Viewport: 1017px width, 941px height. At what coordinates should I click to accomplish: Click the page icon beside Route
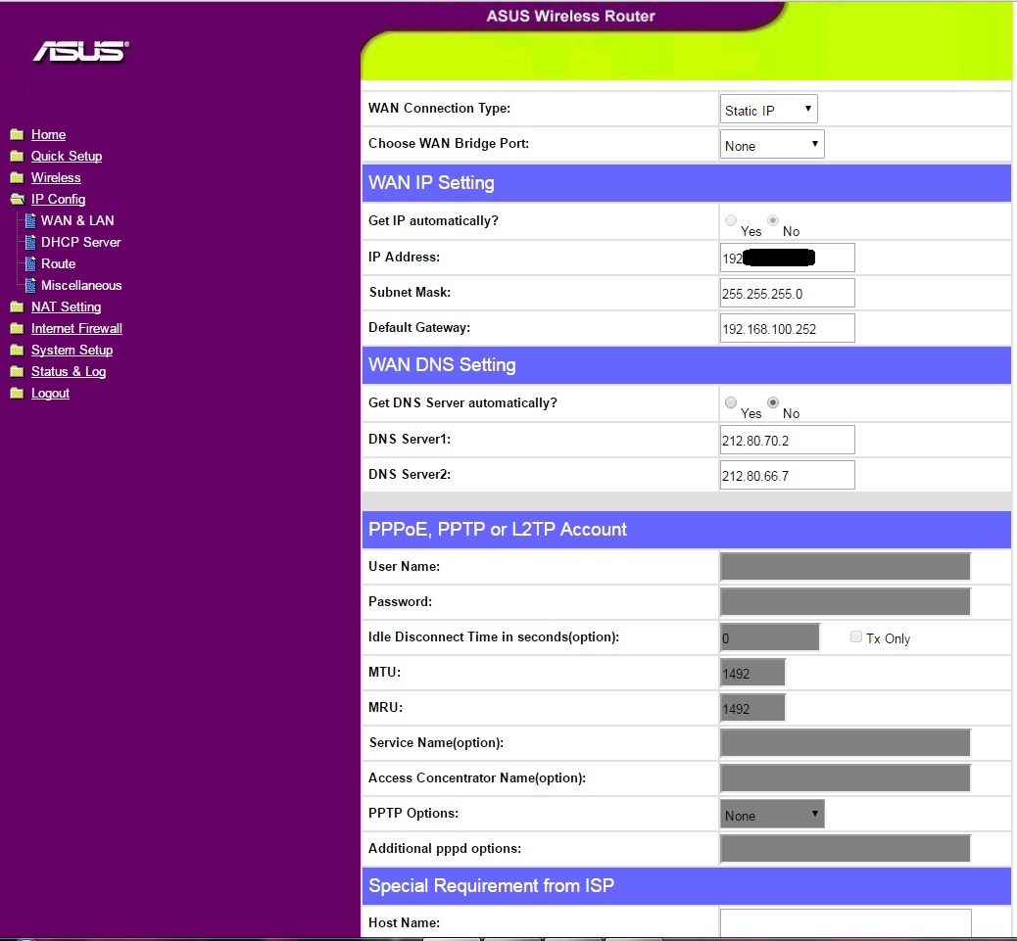click(30, 264)
